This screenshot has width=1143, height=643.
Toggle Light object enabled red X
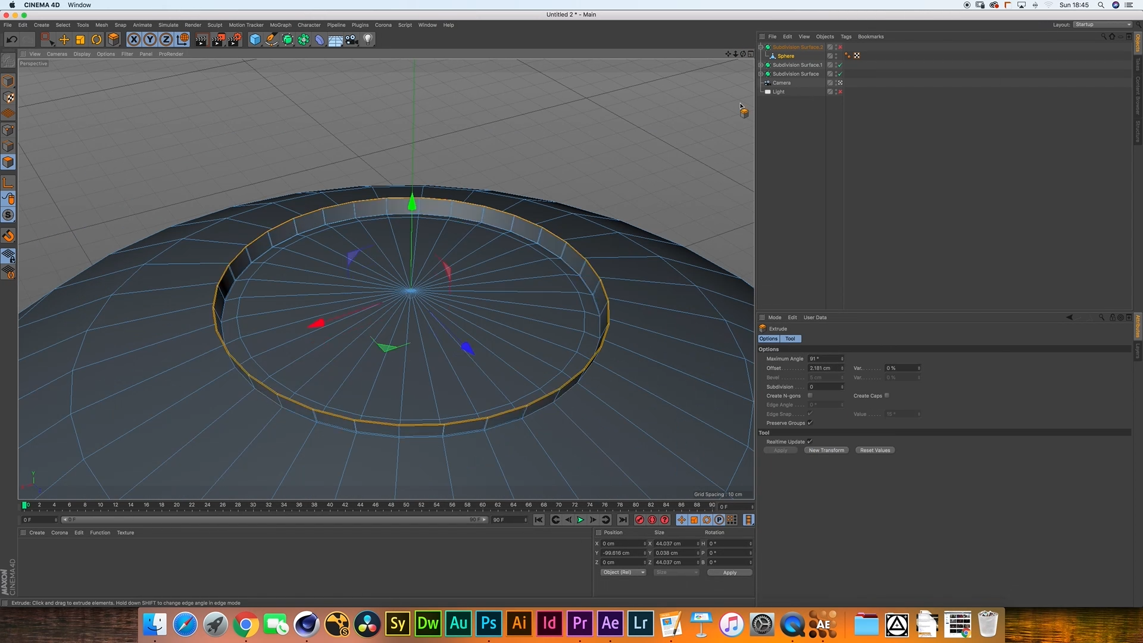[x=840, y=92]
